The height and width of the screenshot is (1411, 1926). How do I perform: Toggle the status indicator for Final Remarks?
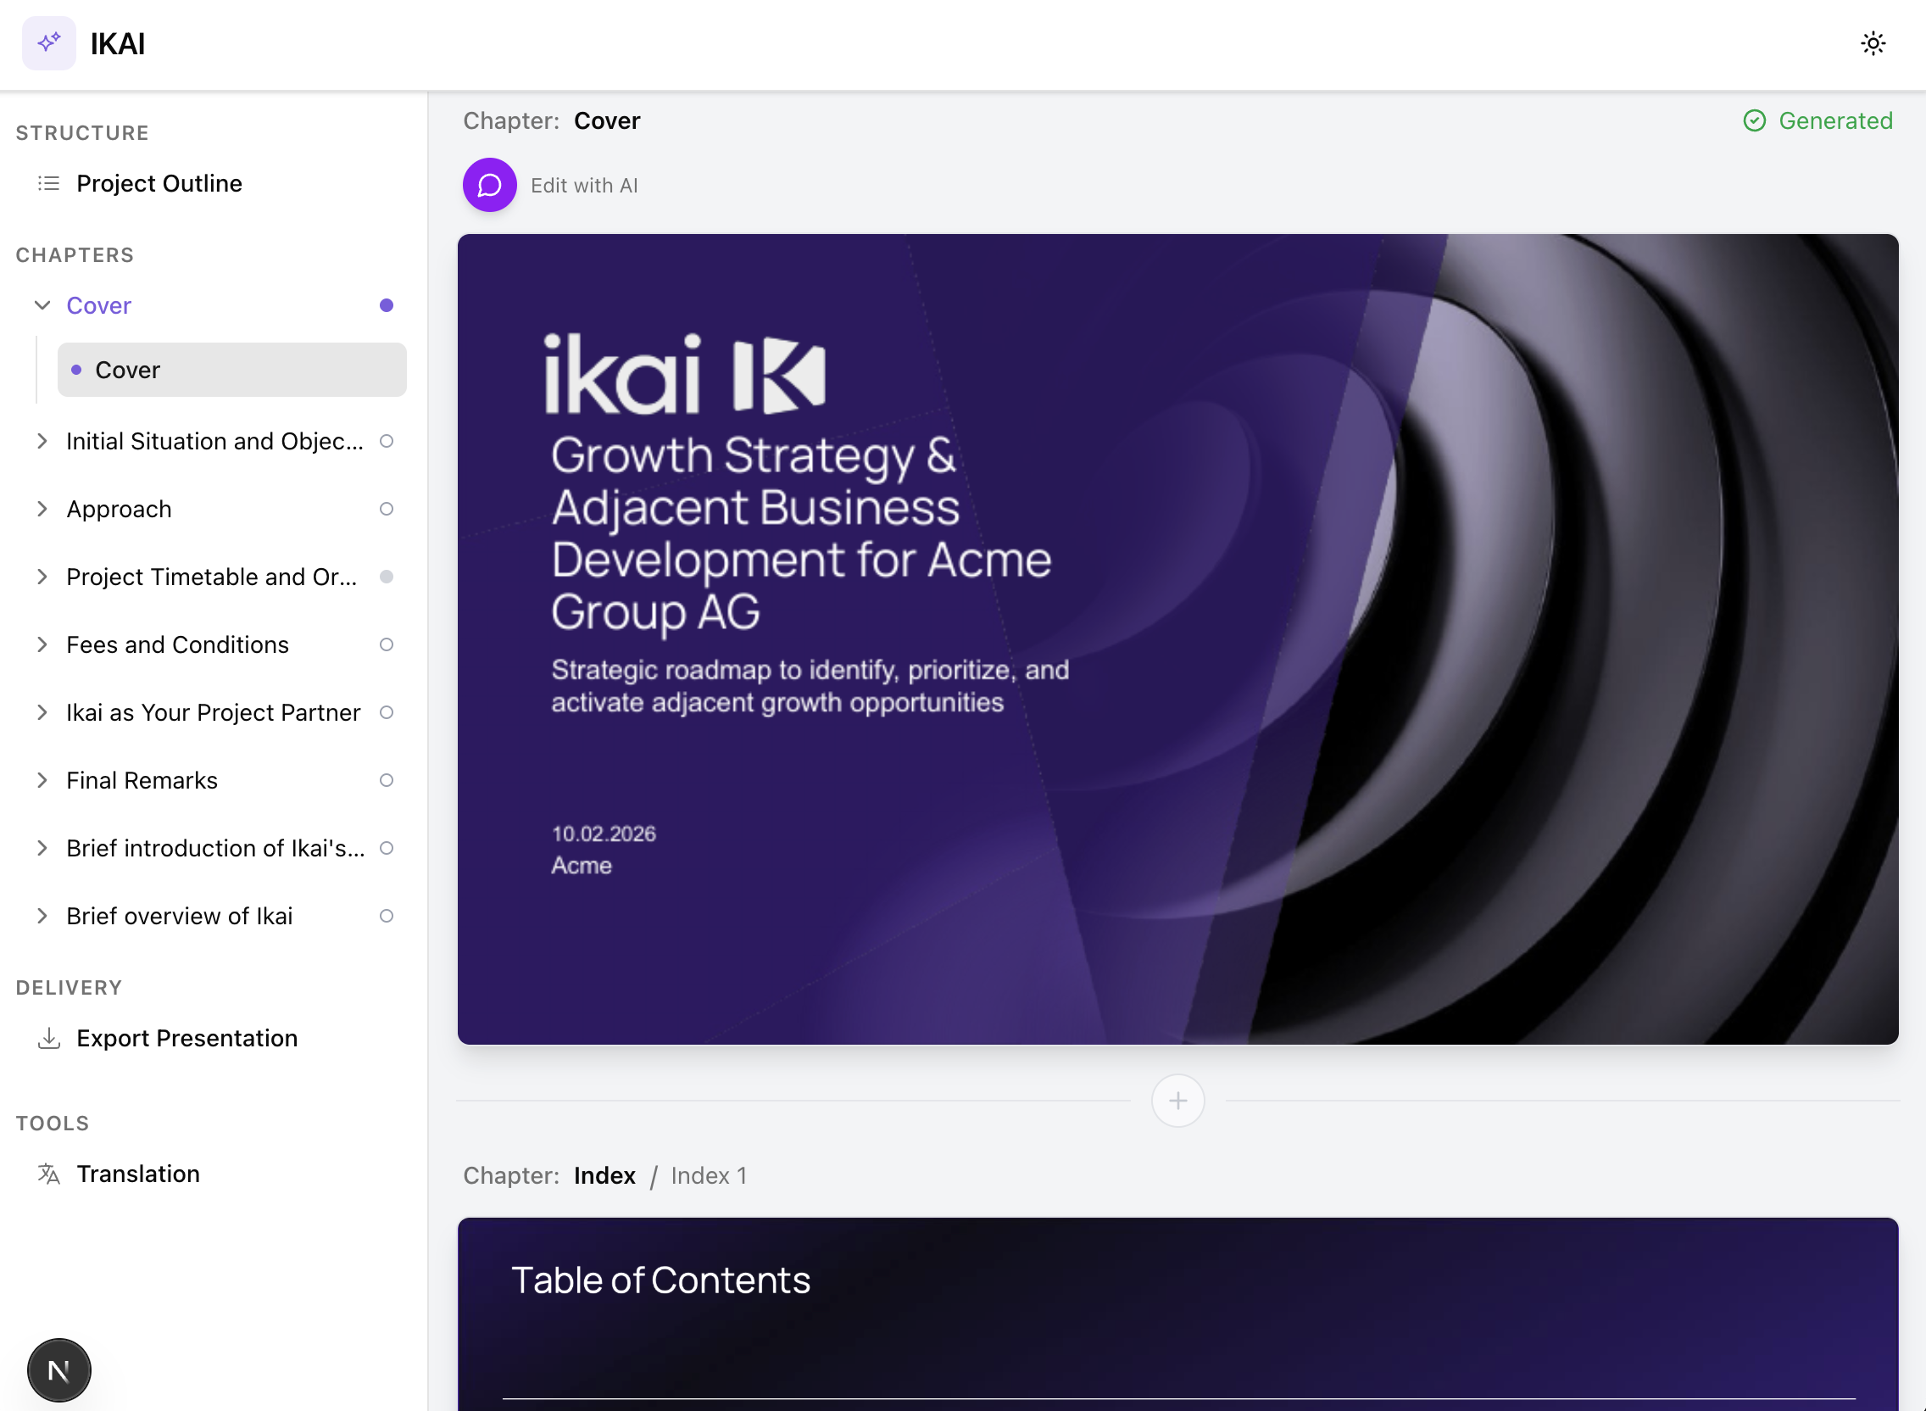pos(387,780)
